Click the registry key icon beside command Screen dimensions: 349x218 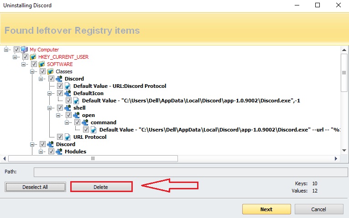click(85, 122)
